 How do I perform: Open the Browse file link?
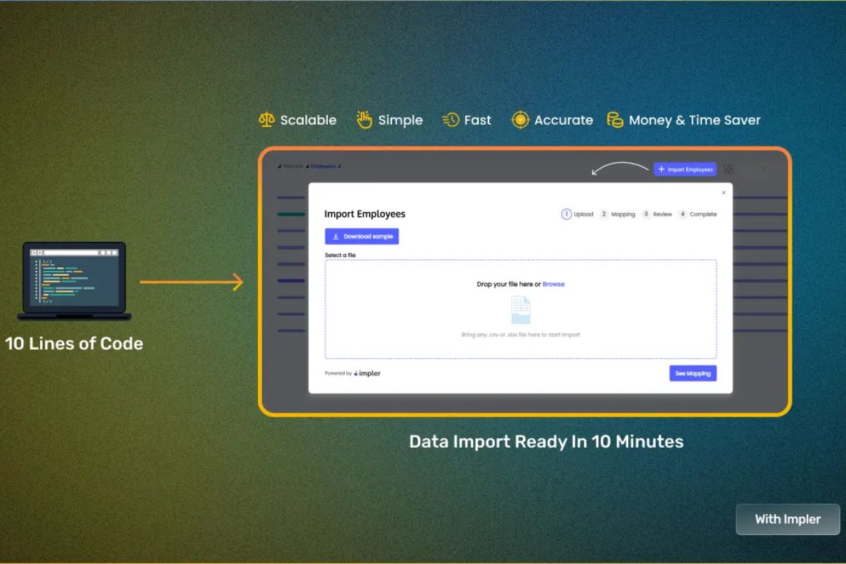coord(553,284)
